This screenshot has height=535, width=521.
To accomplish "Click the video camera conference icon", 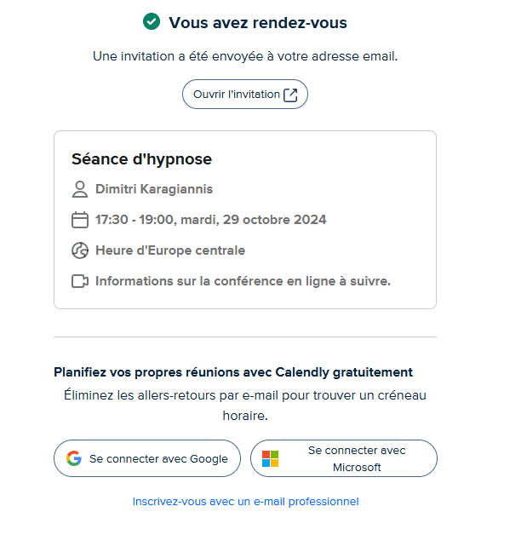I will coord(80,281).
